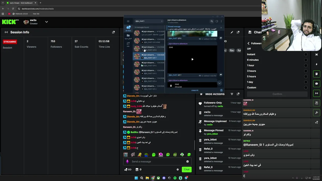Open chat settings gear icon
Viewport: 322px width, 181px height.
(x=178, y=169)
